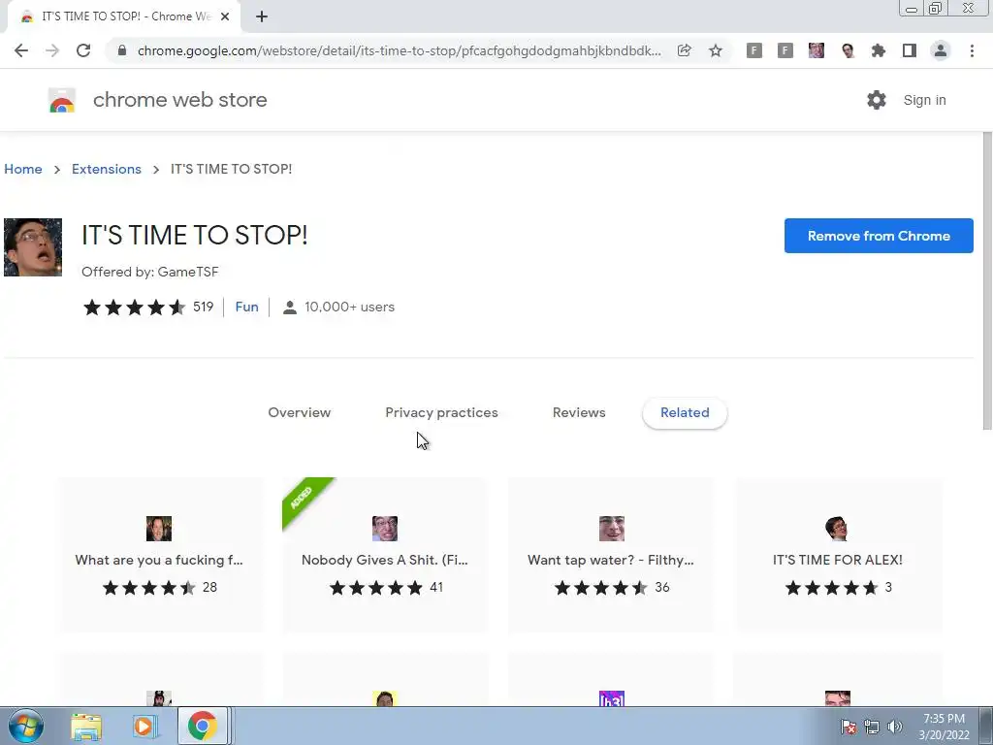Open a new browser tab

coord(262,17)
